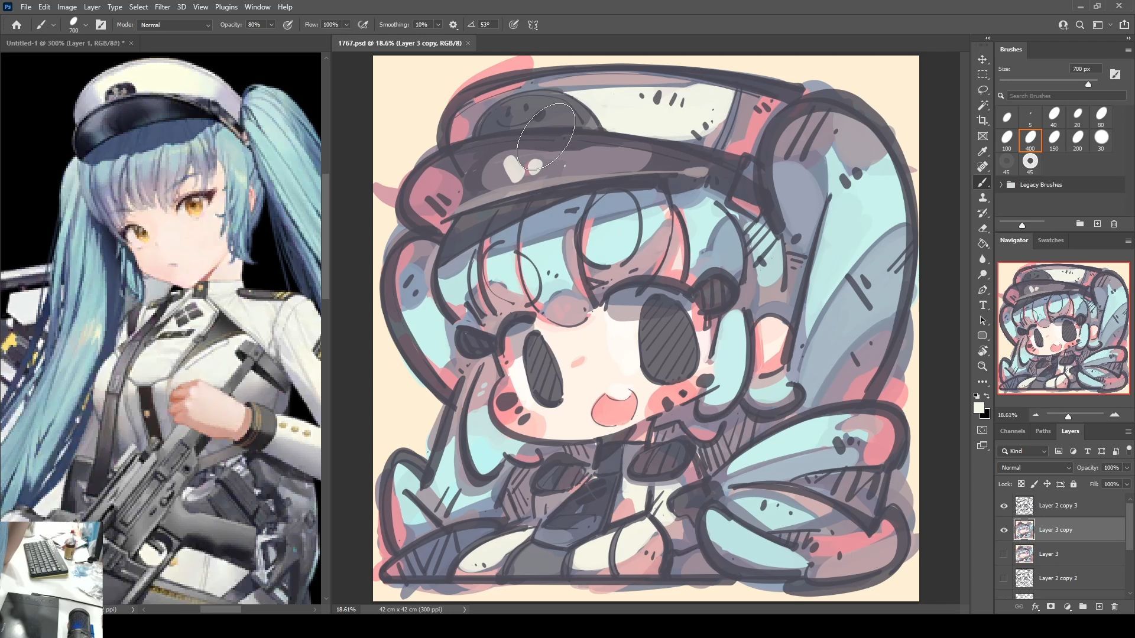The width and height of the screenshot is (1135, 638).
Task: Toggle lock transparent pixels
Action: (x=1021, y=484)
